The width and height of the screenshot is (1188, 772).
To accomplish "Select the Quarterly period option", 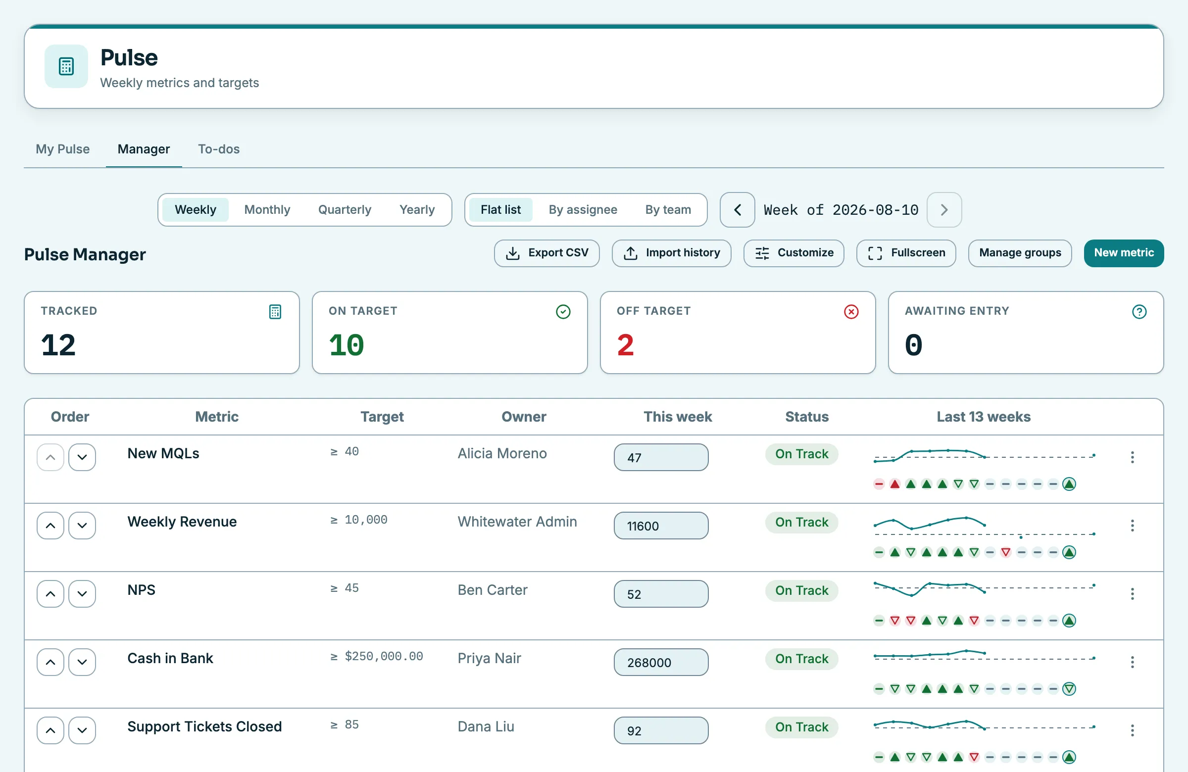I will pyautogui.click(x=345, y=210).
